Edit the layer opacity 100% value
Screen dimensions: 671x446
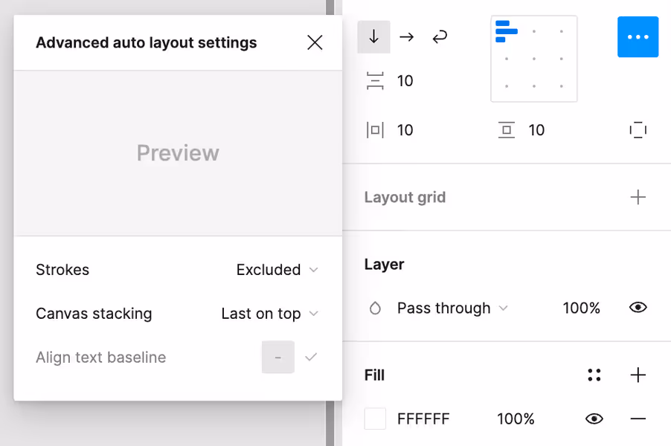[581, 308]
